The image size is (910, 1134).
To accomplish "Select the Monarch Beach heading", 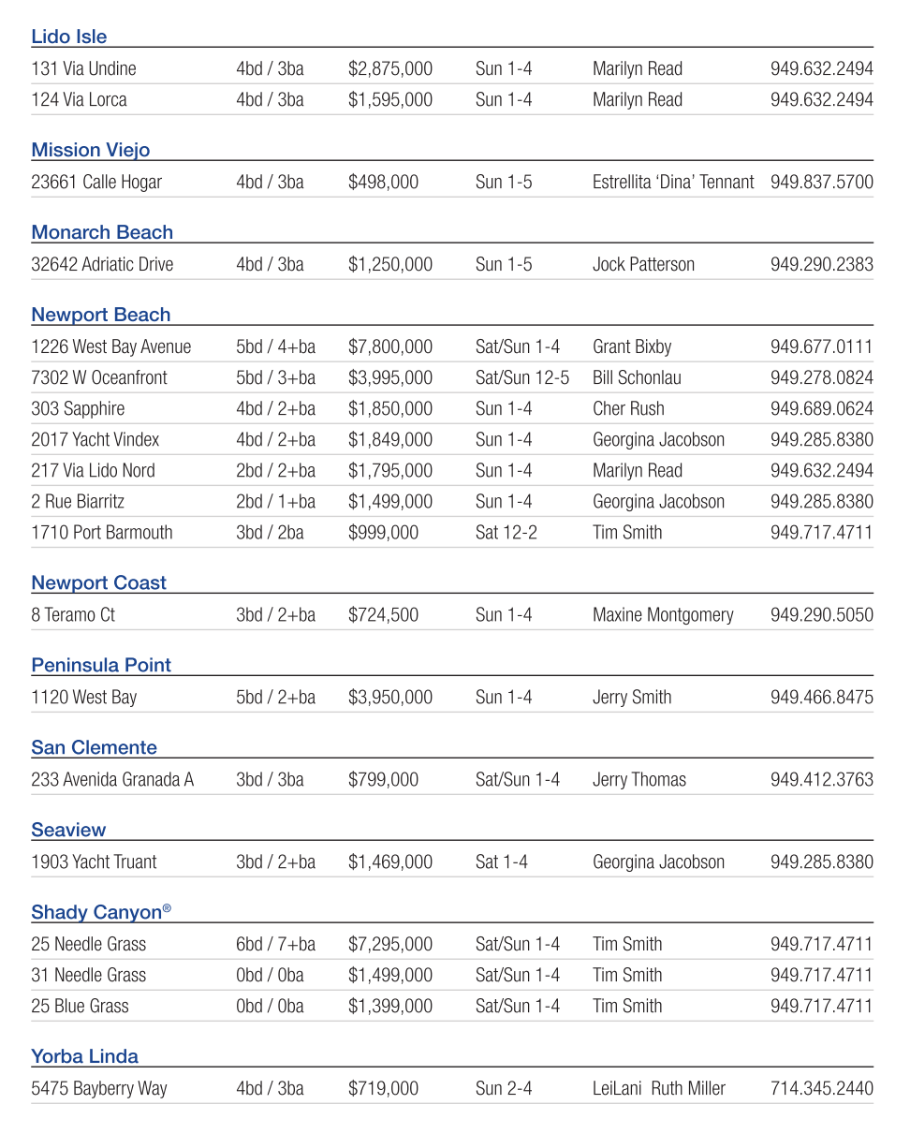I will pos(102,232).
